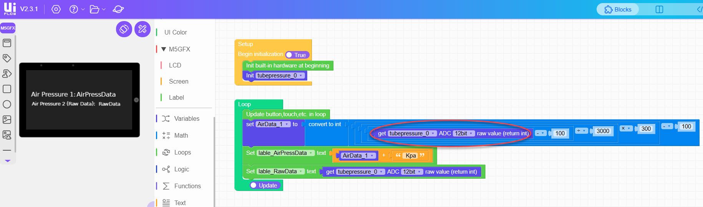
Task: Rotate the device screen orientation
Action: [x=124, y=29]
